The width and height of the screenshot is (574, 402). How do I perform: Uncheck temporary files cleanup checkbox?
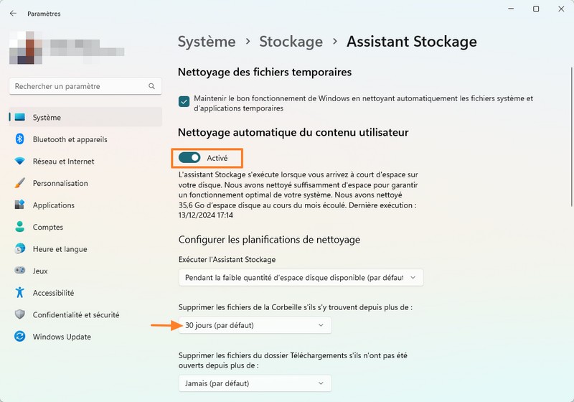pos(184,103)
